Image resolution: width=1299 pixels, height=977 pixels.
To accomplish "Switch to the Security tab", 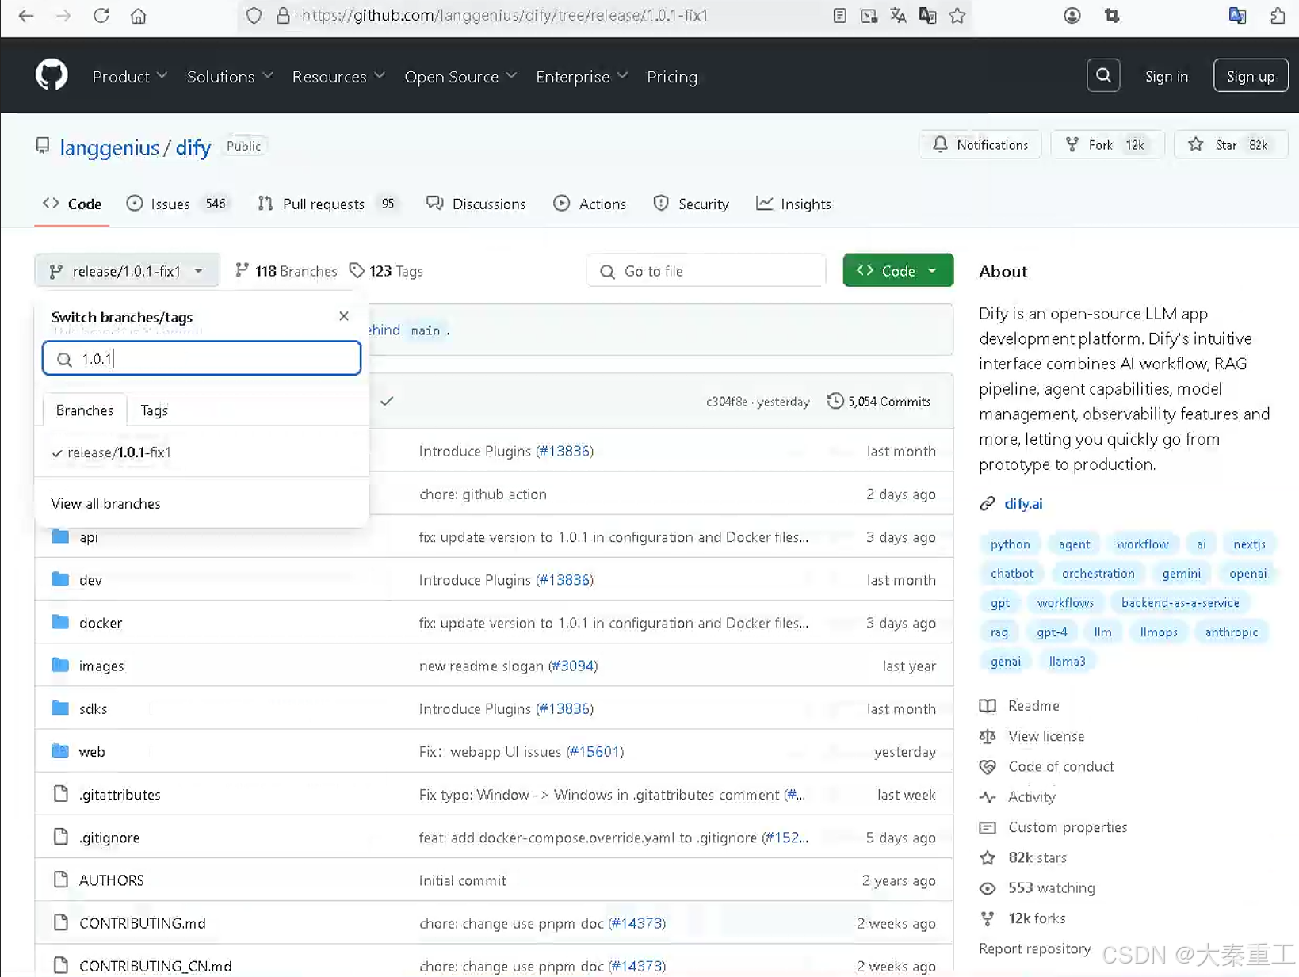I will tap(691, 204).
